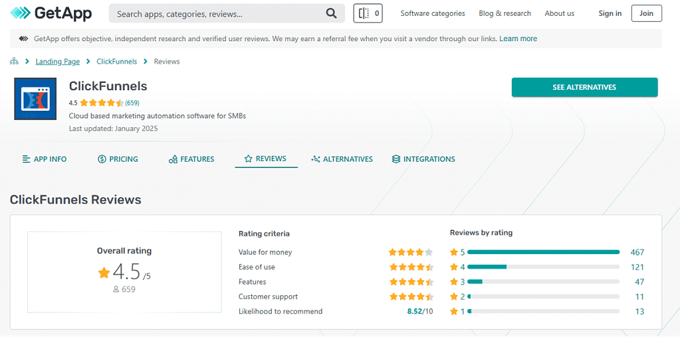
Task: Go to ClickFunnels breadcrumb link
Action: (x=117, y=62)
